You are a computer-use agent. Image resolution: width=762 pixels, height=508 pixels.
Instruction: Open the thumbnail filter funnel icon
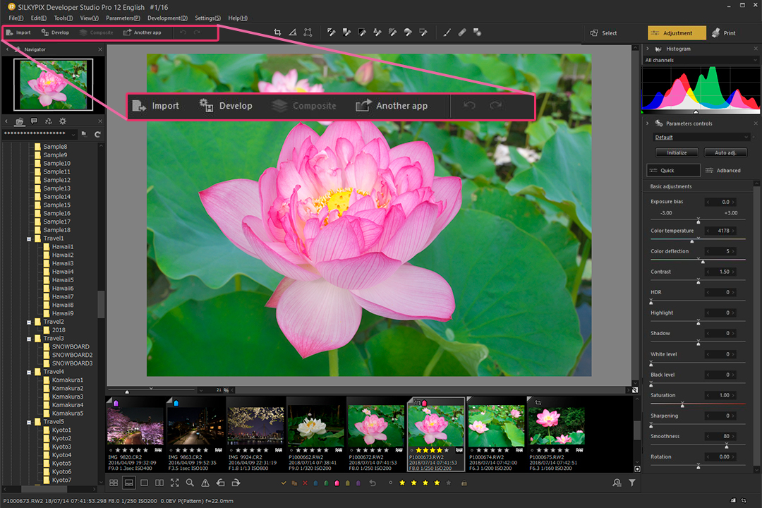point(631,483)
